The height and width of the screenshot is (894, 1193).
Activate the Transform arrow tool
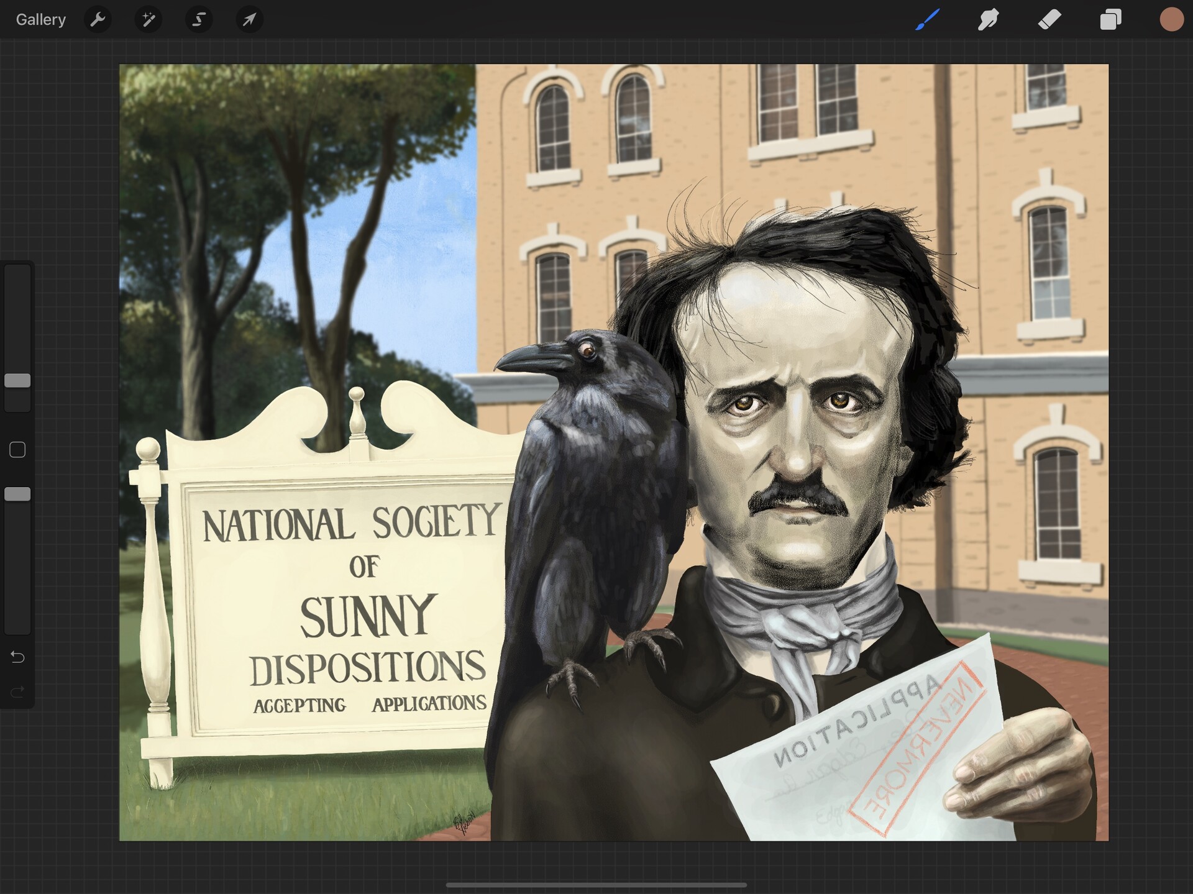pos(249,20)
